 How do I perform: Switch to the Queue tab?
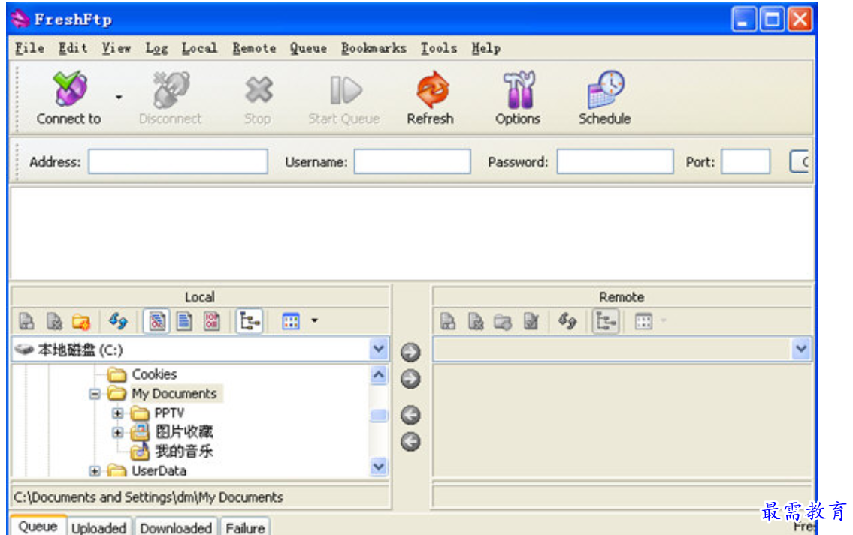[x=38, y=526]
